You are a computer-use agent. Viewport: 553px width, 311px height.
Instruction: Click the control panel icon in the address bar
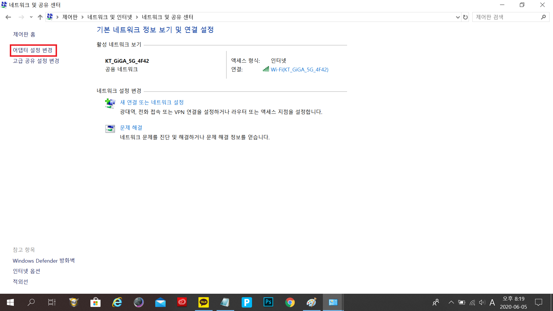click(50, 17)
